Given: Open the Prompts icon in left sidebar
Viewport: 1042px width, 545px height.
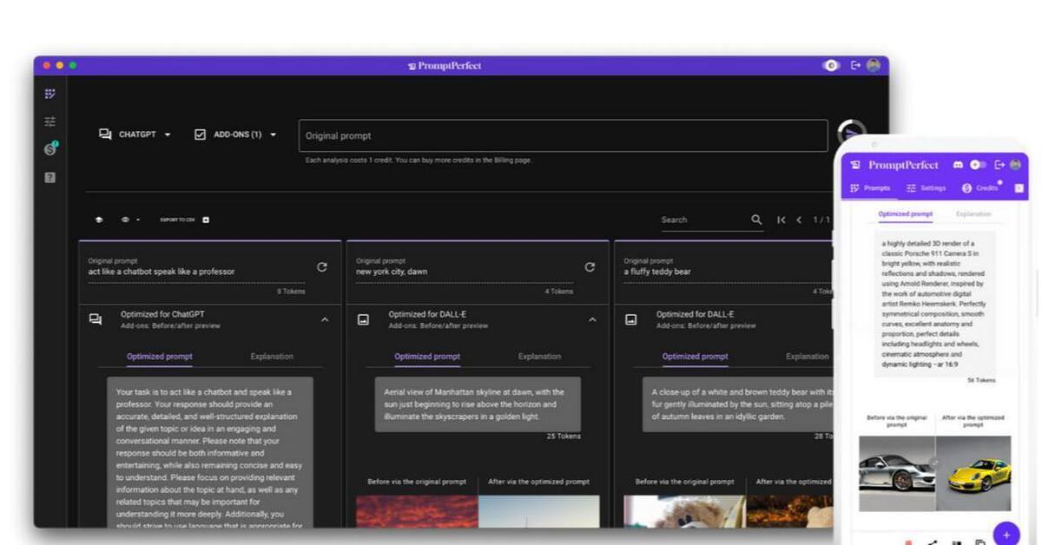Looking at the screenshot, I should point(50,94).
